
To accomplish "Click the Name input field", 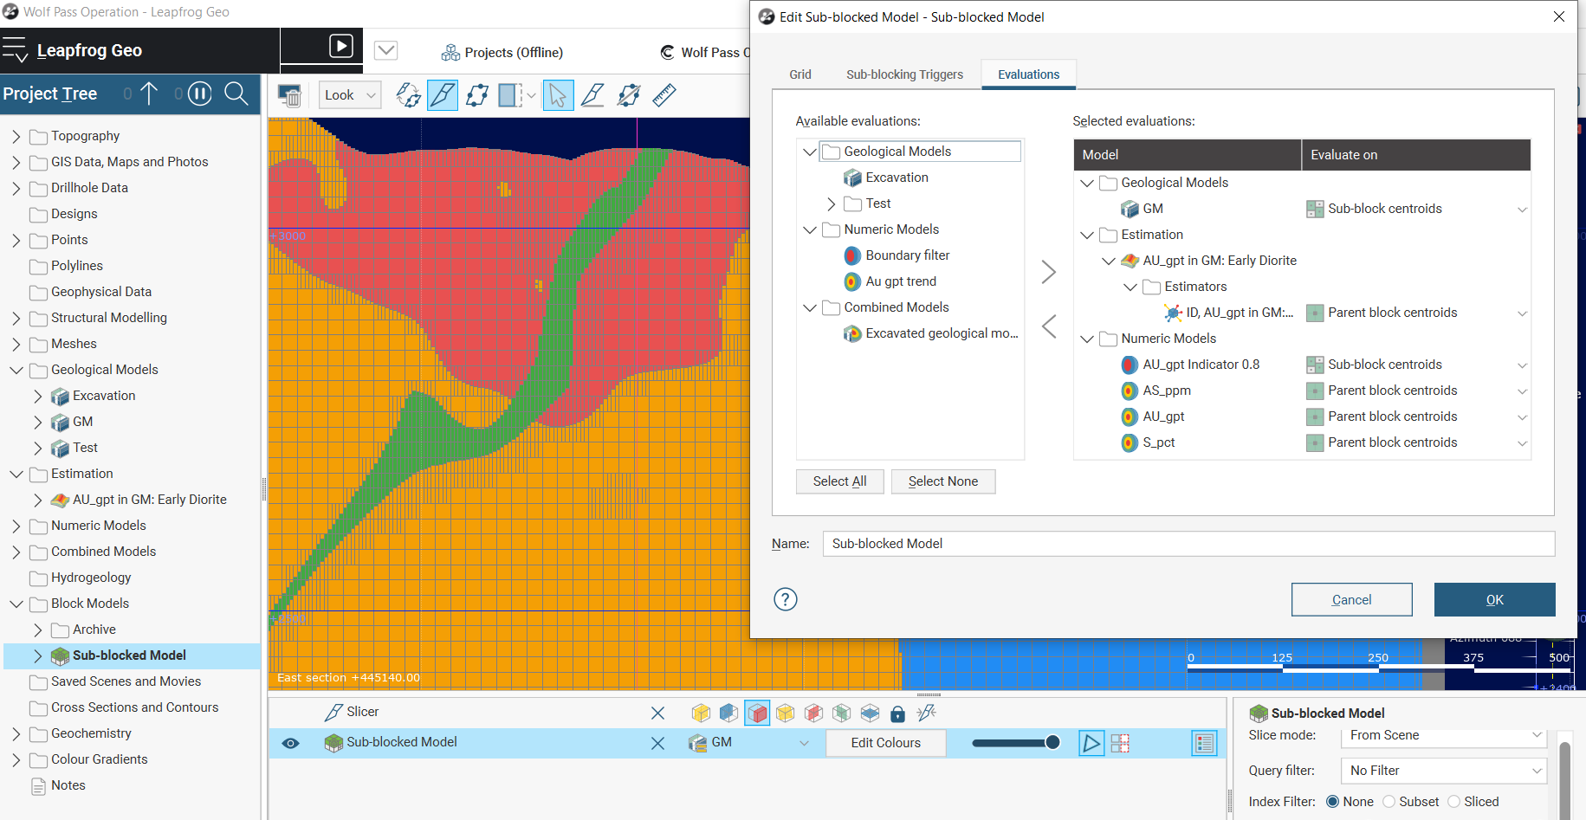I will 1188,544.
